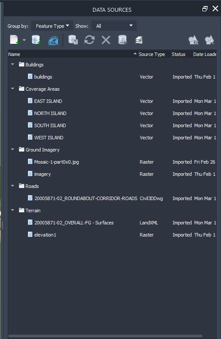
Task: Select the imagery raster data source
Action: pos(112,174)
